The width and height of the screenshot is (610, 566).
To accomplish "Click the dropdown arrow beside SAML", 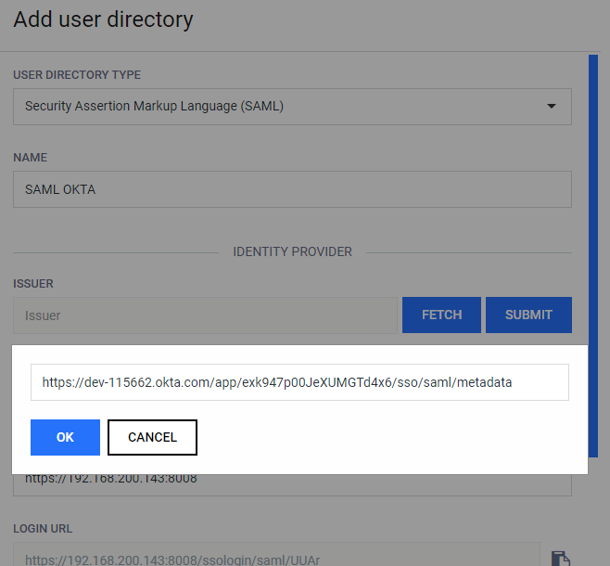I will (x=552, y=106).
